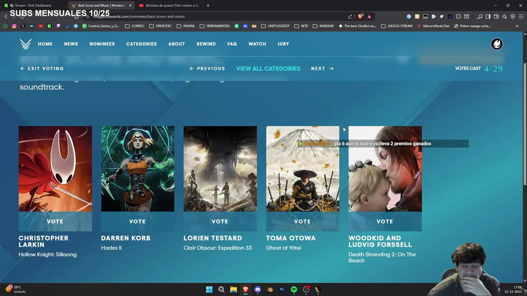Expand the CORREO bookmarks folder
The height and width of the screenshot is (296, 527).
tap(135, 26)
